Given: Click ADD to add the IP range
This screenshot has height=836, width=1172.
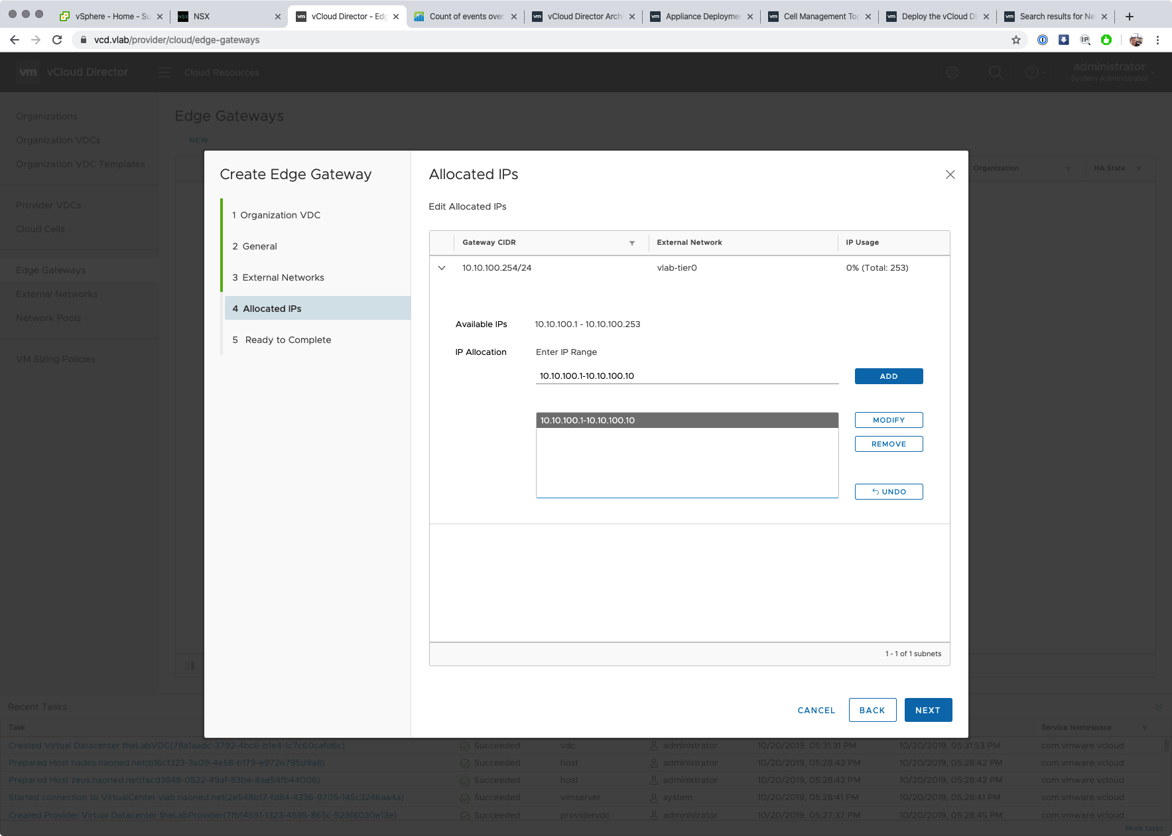Looking at the screenshot, I should tap(889, 376).
